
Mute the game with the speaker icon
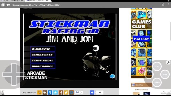[x=112, y=76]
